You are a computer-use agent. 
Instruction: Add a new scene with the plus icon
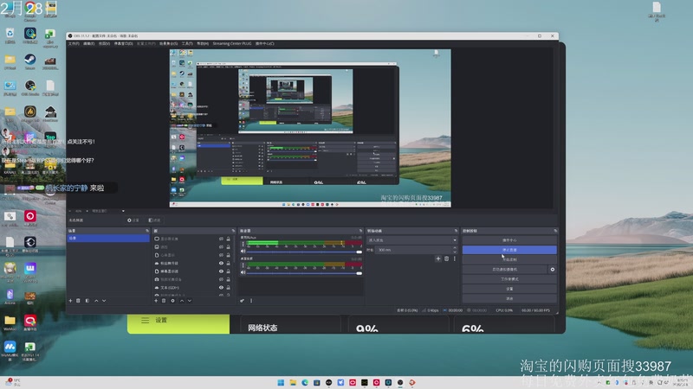pos(70,301)
